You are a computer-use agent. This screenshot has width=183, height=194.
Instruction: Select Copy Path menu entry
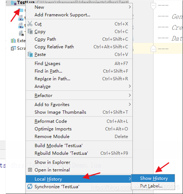coord(79,39)
